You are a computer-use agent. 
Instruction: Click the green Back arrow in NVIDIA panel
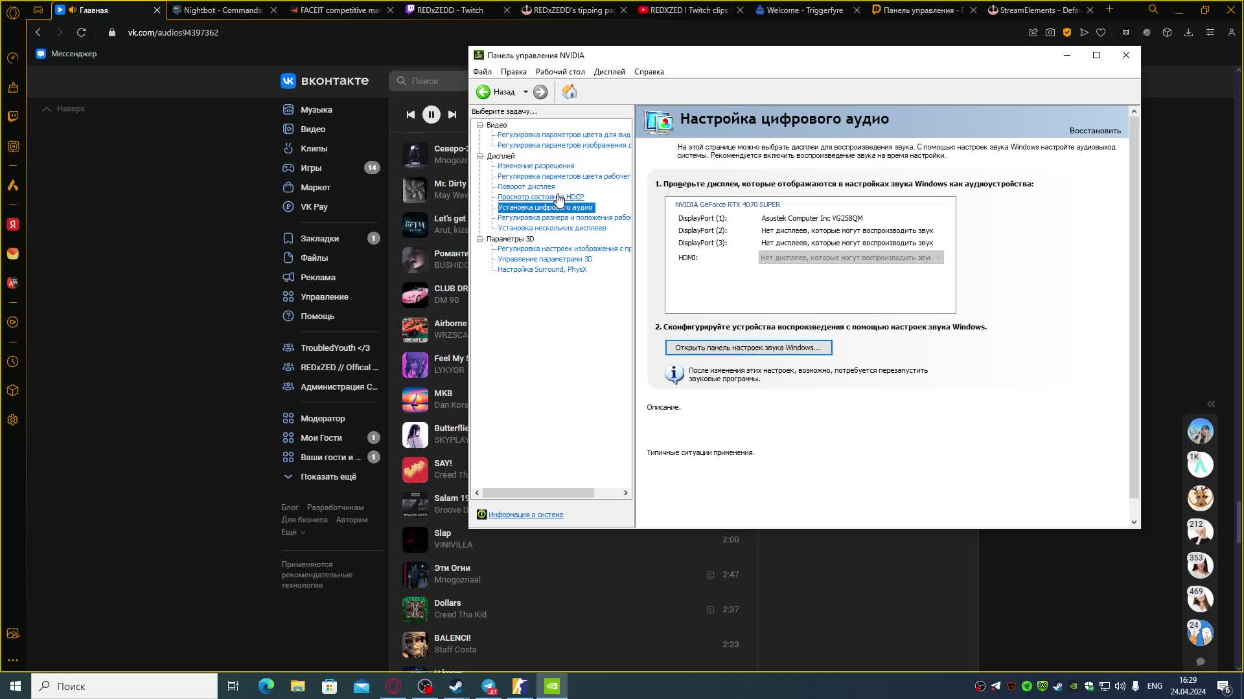pos(483,92)
